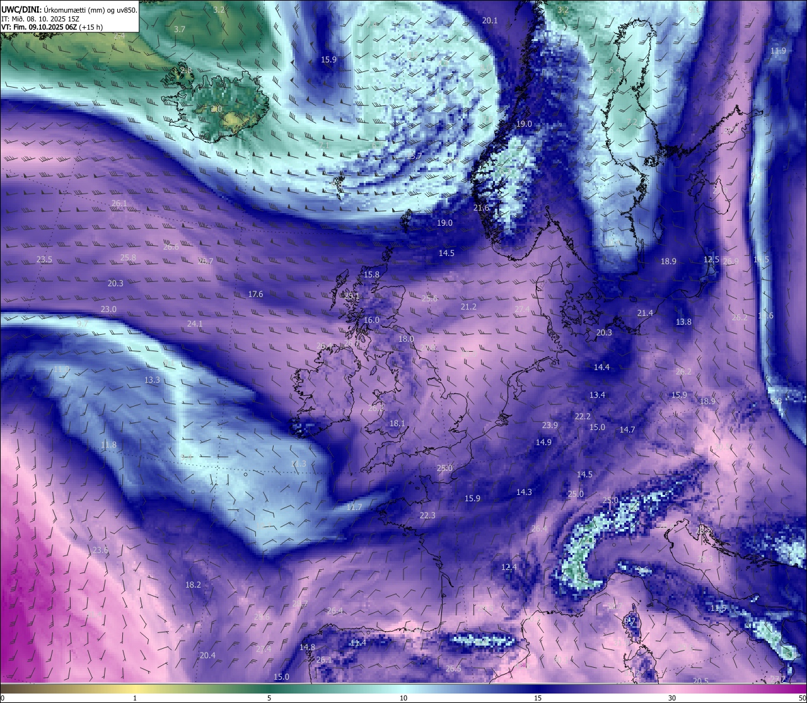Click the UWC/DINI title line

click(x=69, y=9)
